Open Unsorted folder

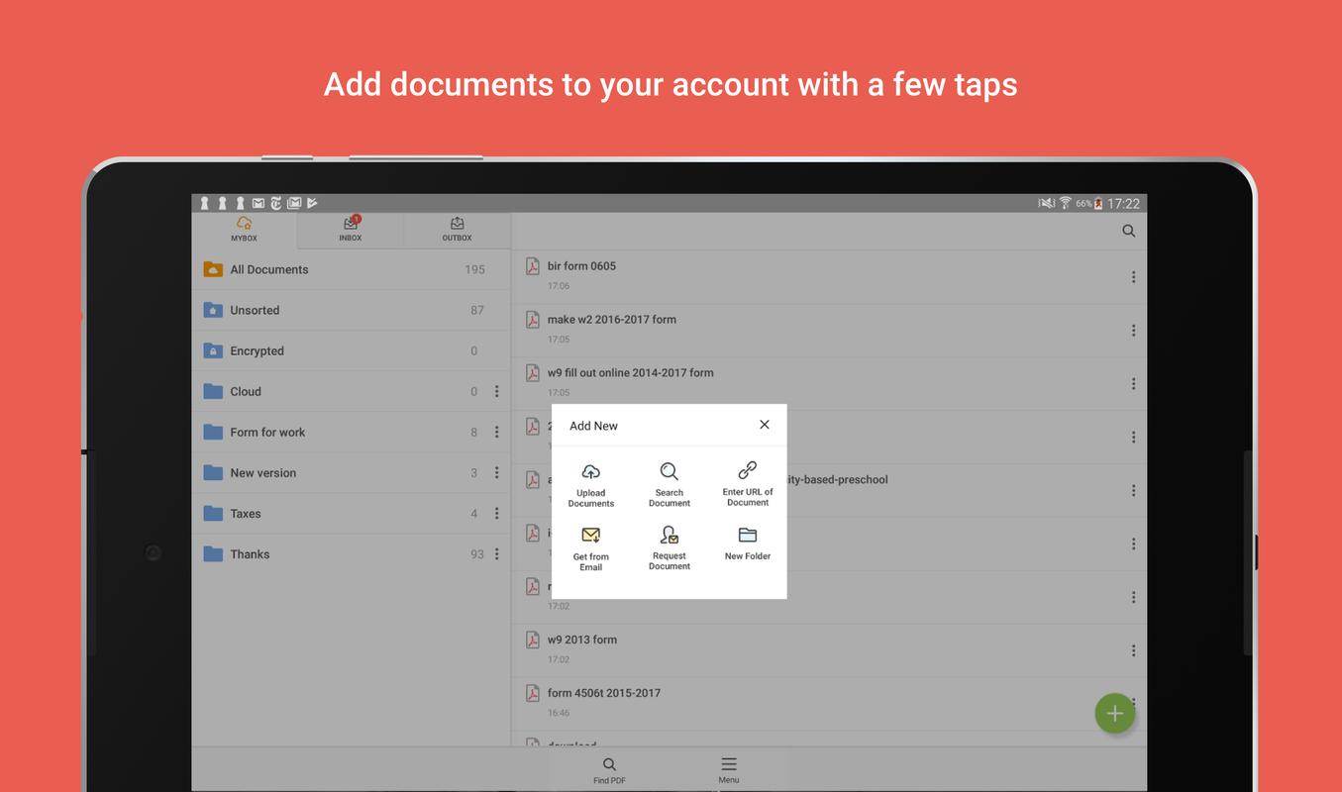tap(351, 310)
